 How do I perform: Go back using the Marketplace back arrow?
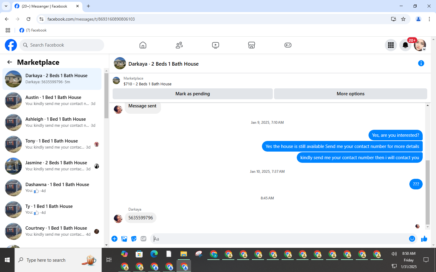10,62
